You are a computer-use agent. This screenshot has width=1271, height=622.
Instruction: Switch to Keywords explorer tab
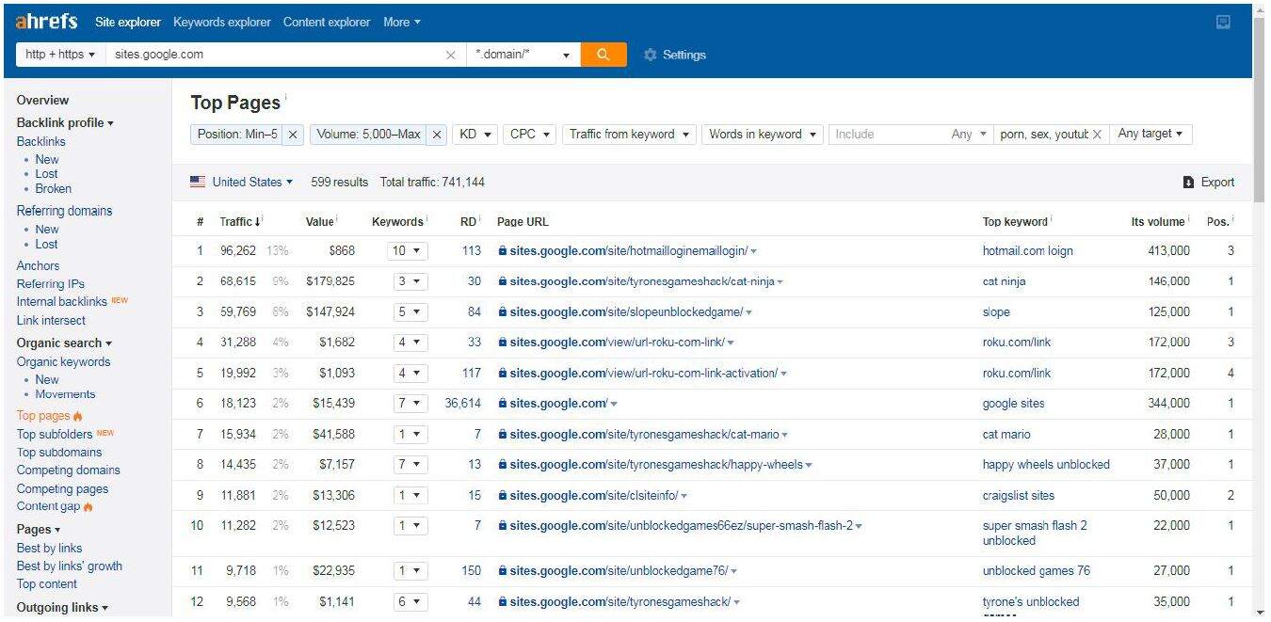pyautogui.click(x=221, y=22)
